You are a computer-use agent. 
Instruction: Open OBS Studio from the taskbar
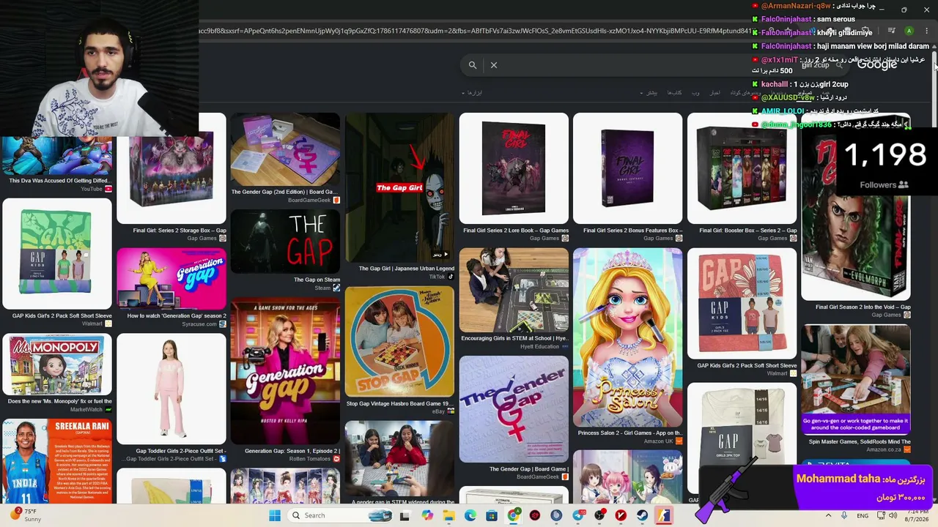tap(599, 515)
